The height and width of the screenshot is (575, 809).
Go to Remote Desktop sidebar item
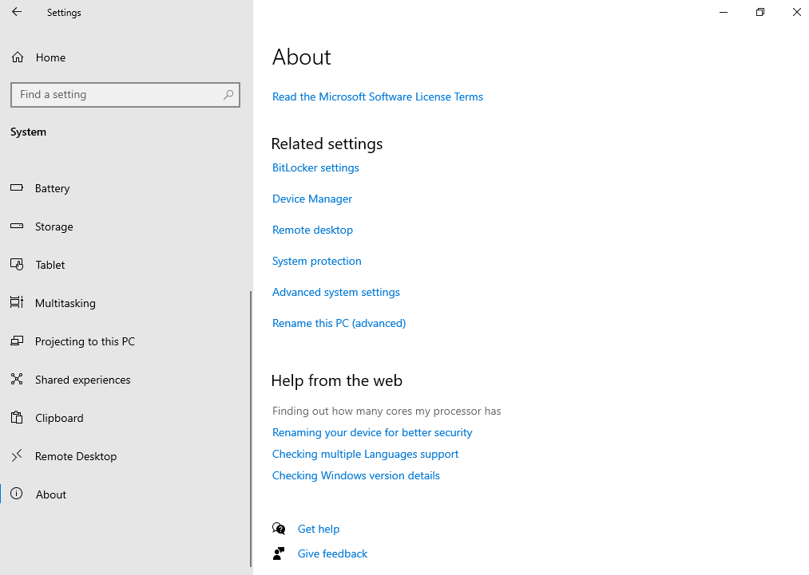click(76, 456)
